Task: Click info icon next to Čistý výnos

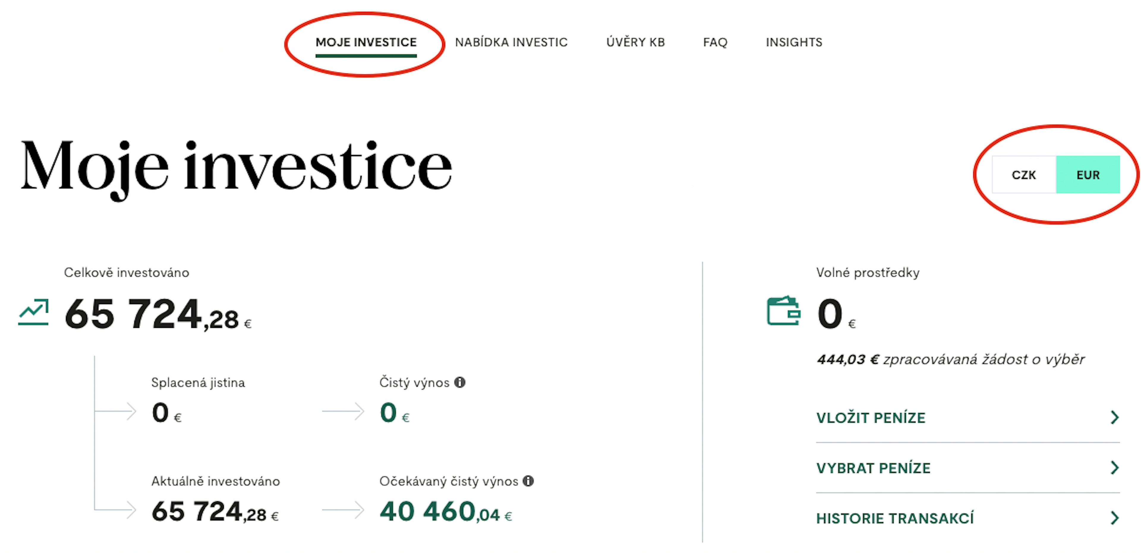Action: [460, 382]
